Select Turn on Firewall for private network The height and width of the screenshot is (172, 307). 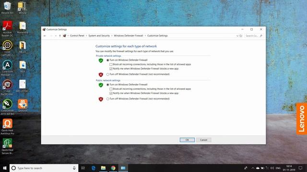click(x=107, y=60)
